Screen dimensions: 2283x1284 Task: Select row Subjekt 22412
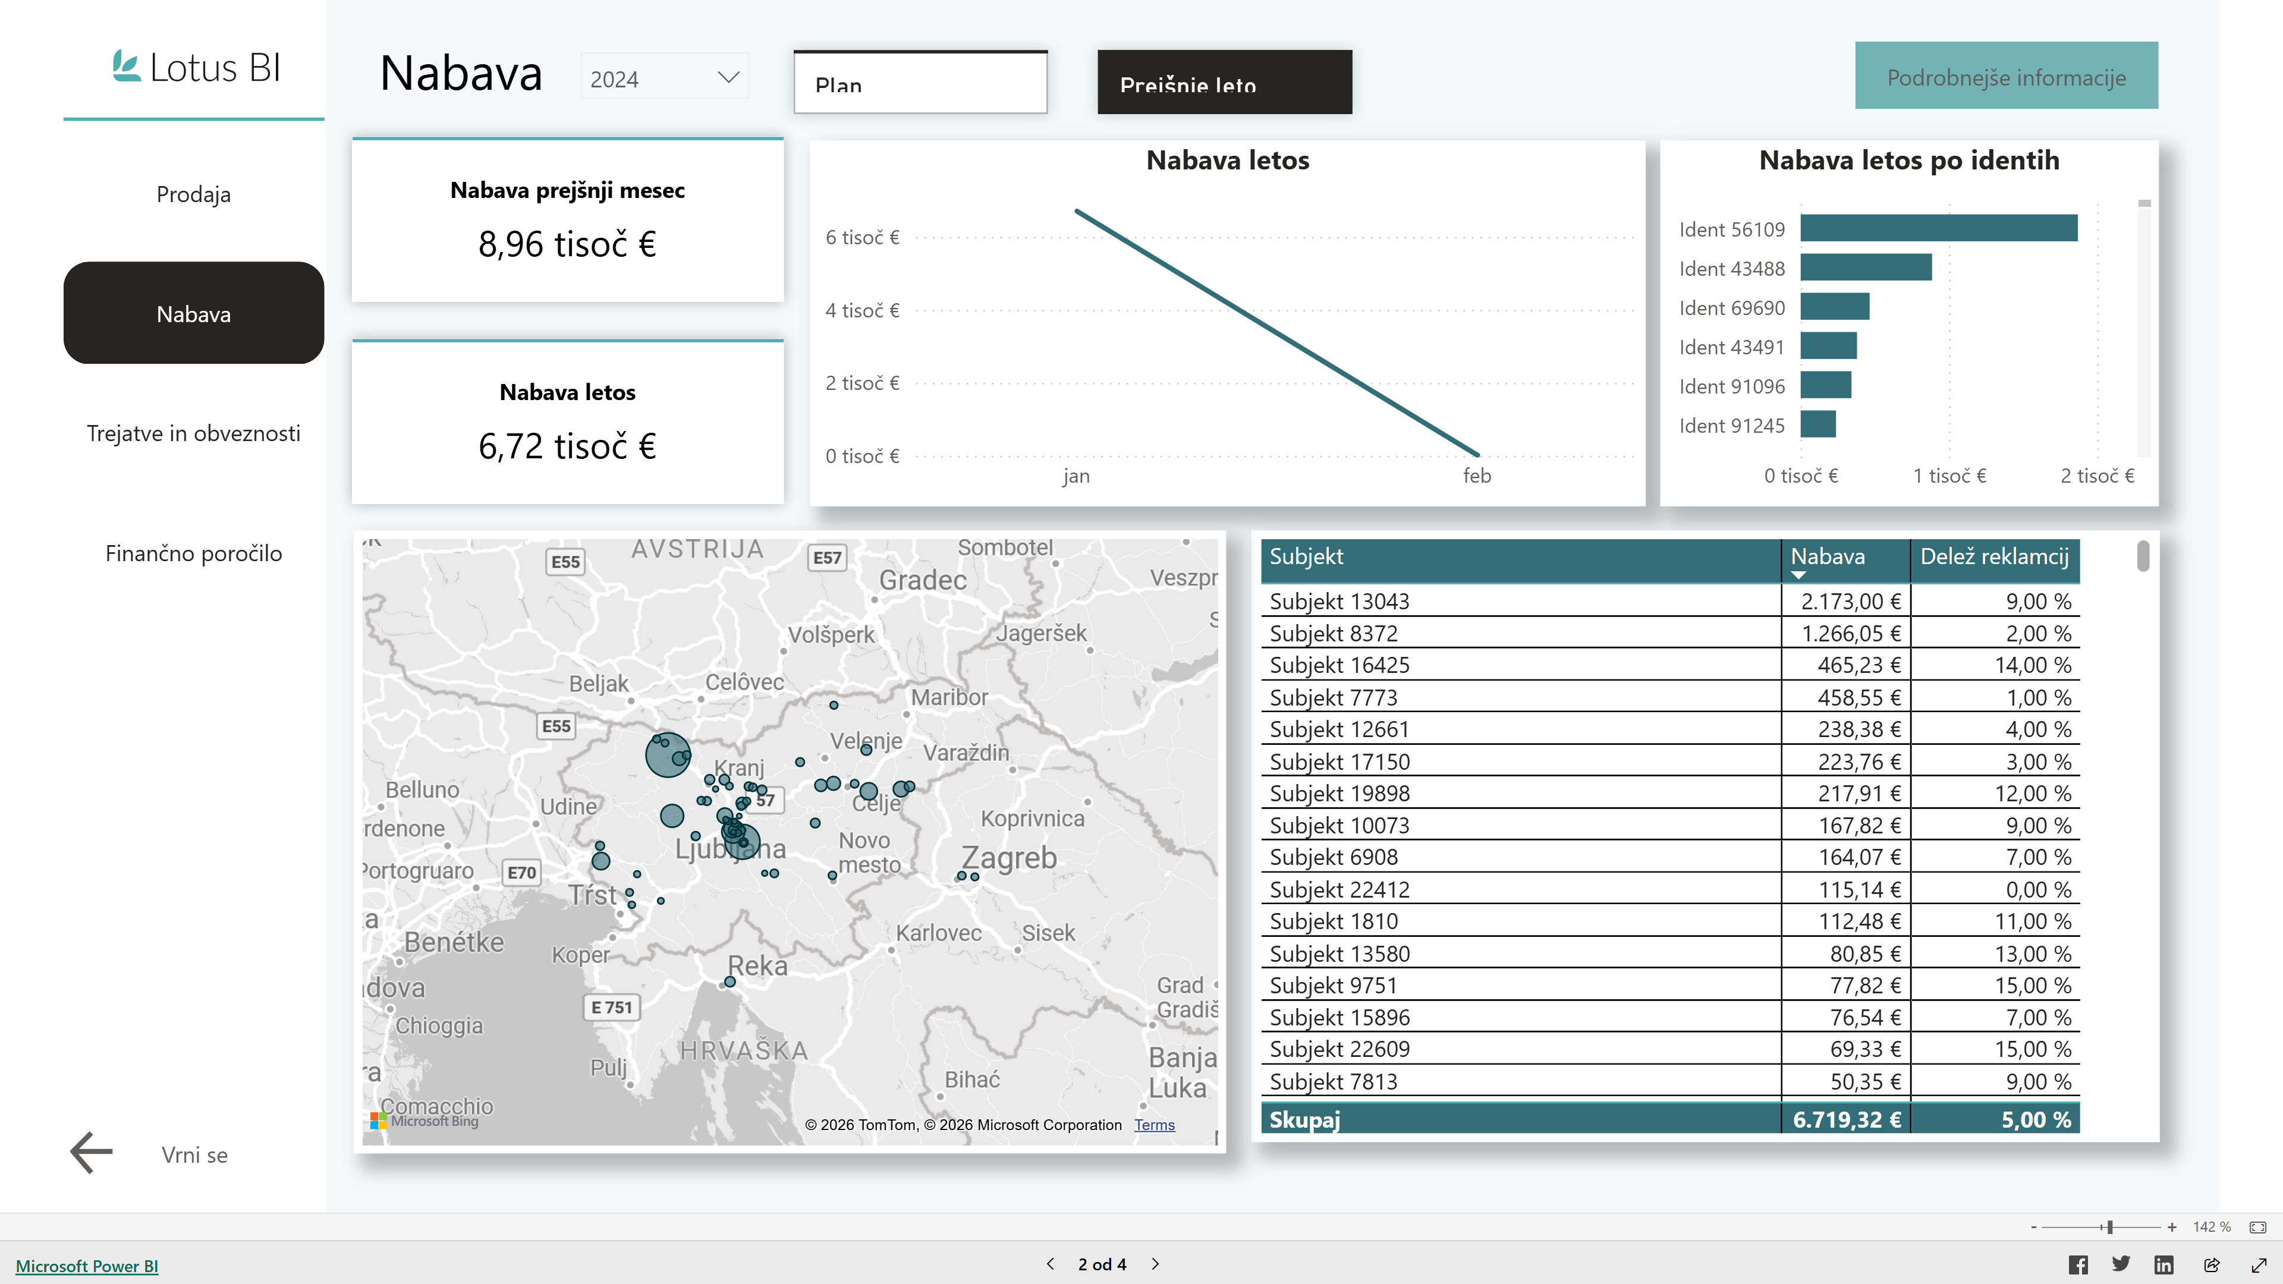(1669, 890)
